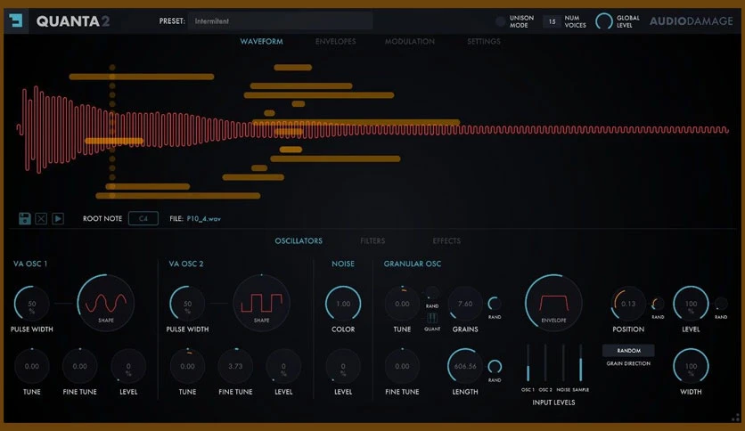Screen dimensions: 745x431
Task: Click the Rand knob next to granular Level
Action: coord(721,304)
